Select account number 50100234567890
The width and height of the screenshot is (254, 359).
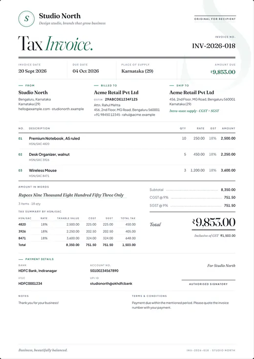104,271
